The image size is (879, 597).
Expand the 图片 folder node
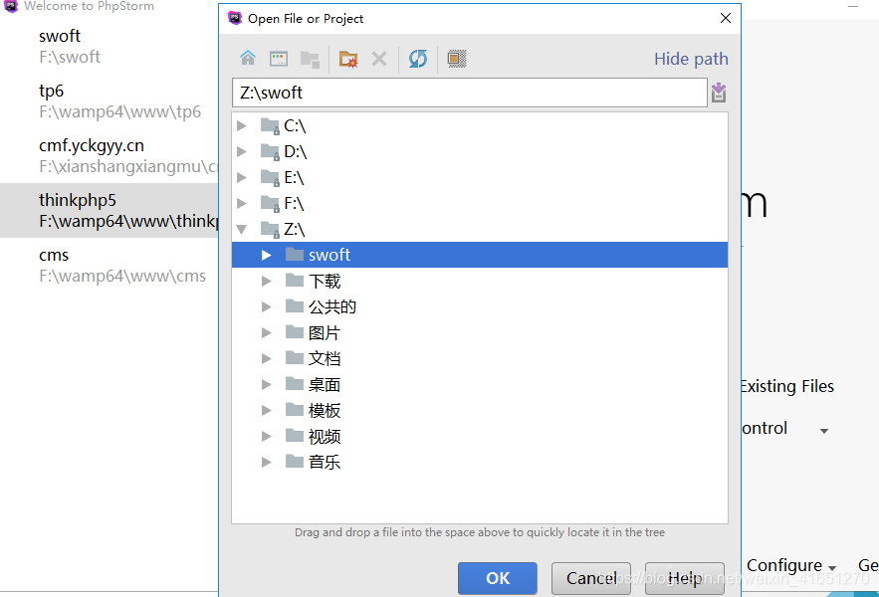tap(266, 332)
